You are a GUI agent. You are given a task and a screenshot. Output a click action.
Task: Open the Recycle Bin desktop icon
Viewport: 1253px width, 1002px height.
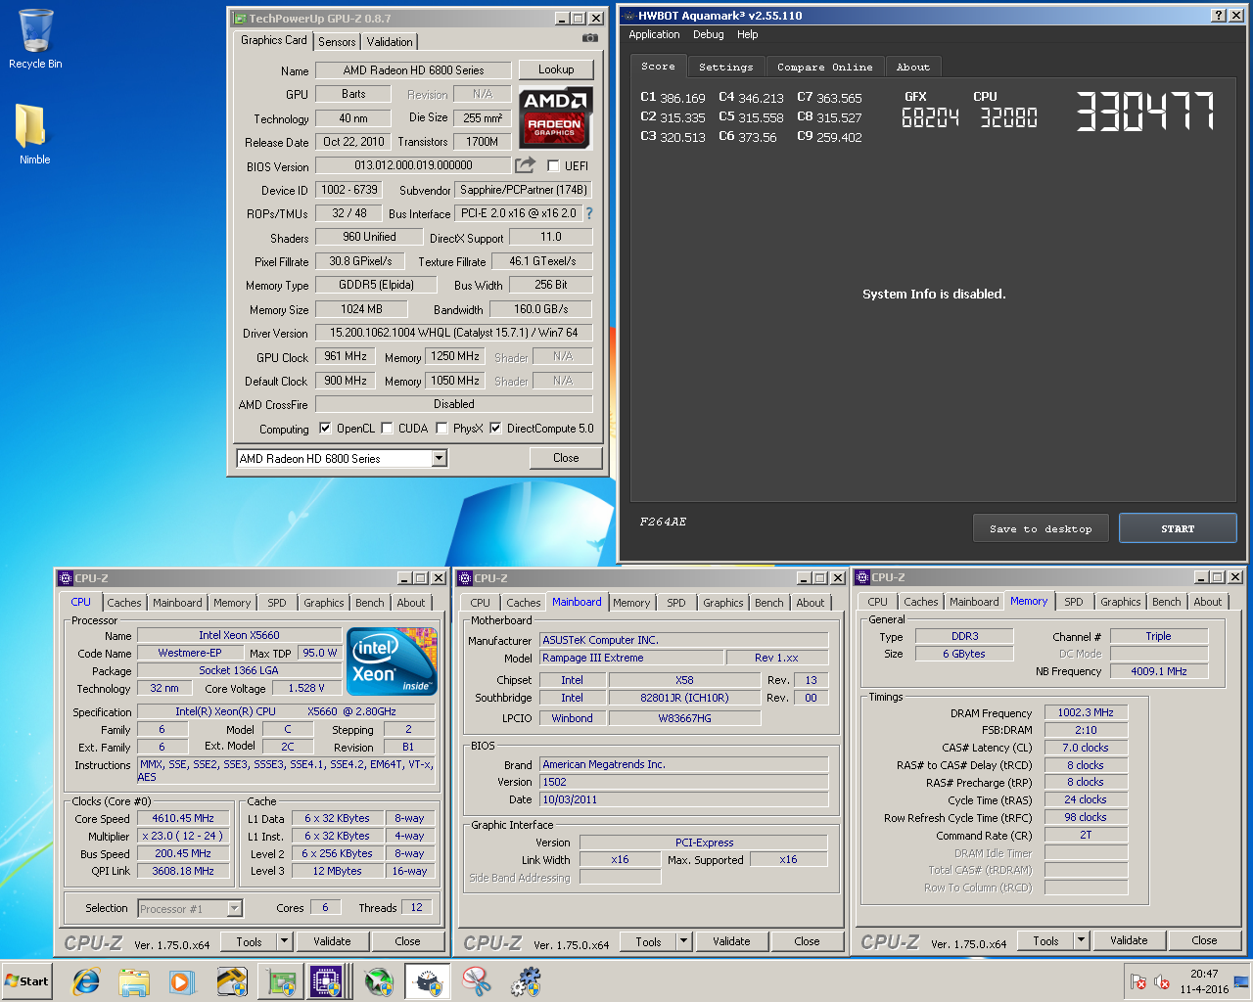35,39
